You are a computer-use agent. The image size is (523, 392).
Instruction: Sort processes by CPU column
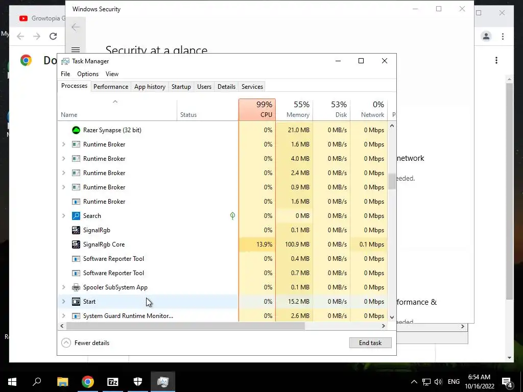(x=257, y=109)
